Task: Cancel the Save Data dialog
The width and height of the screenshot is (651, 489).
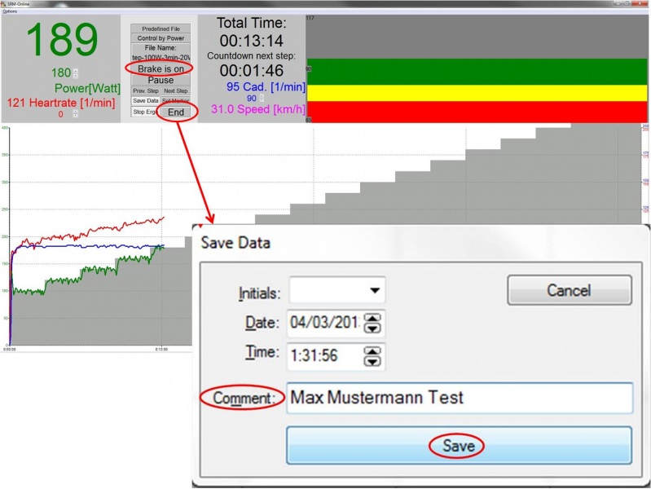Action: [569, 290]
